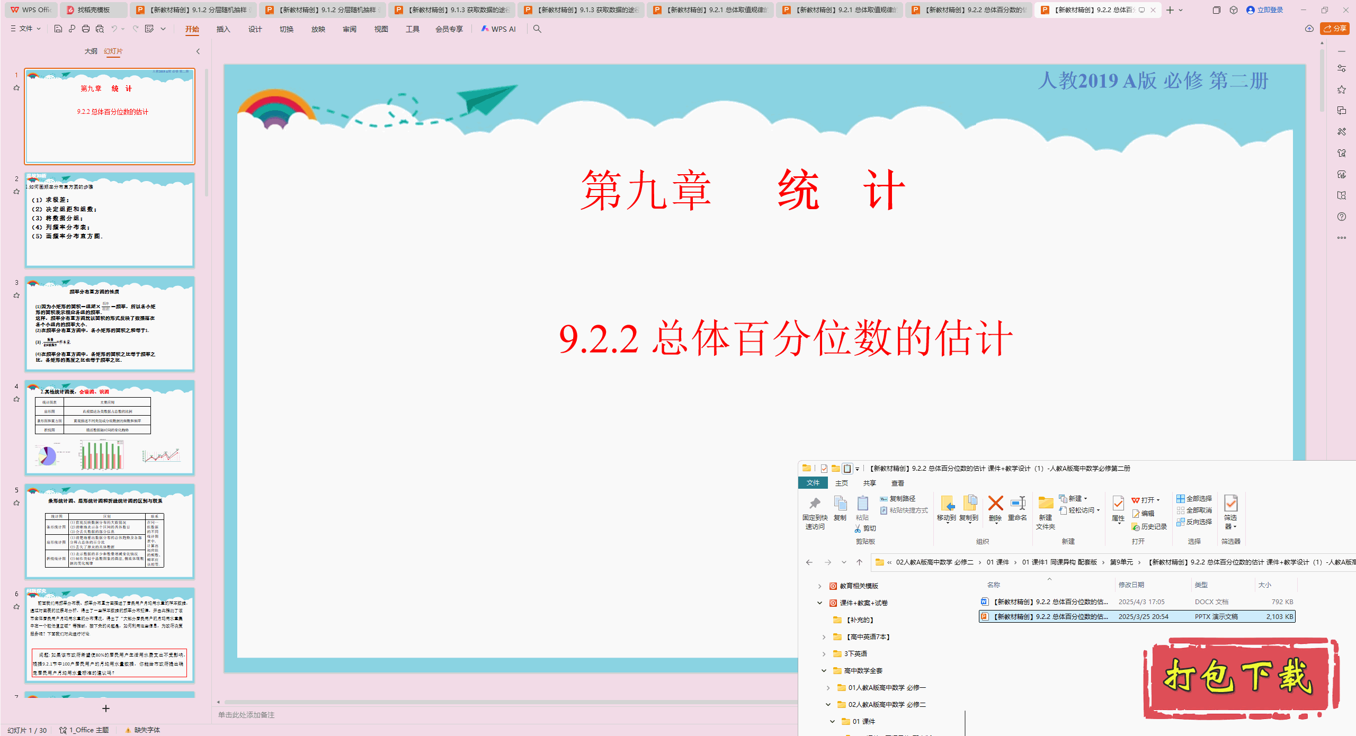Expand the 【高中英语7本】 tree folder
1356x736 pixels.
[x=824, y=637]
